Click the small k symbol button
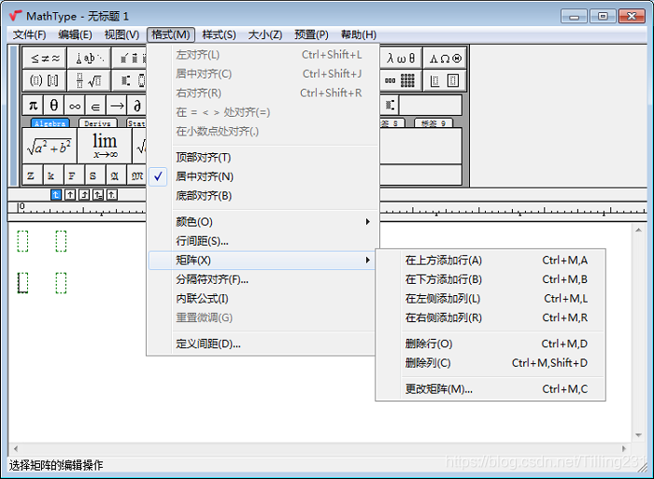The image size is (654, 479). [54, 176]
